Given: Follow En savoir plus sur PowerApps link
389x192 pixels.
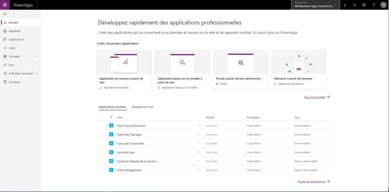Looking at the screenshot, I should 275,33.
